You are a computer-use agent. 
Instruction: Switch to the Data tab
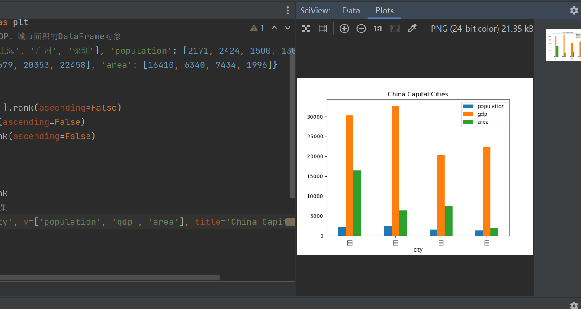pyautogui.click(x=351, y=10)
